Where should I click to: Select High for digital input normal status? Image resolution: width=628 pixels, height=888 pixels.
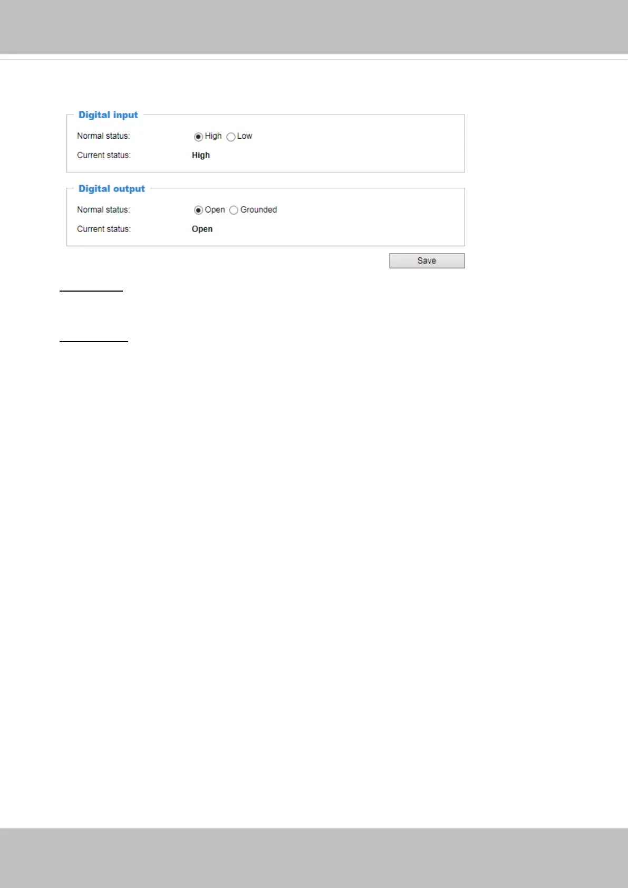pyautogui.click(x=198, y=137)
